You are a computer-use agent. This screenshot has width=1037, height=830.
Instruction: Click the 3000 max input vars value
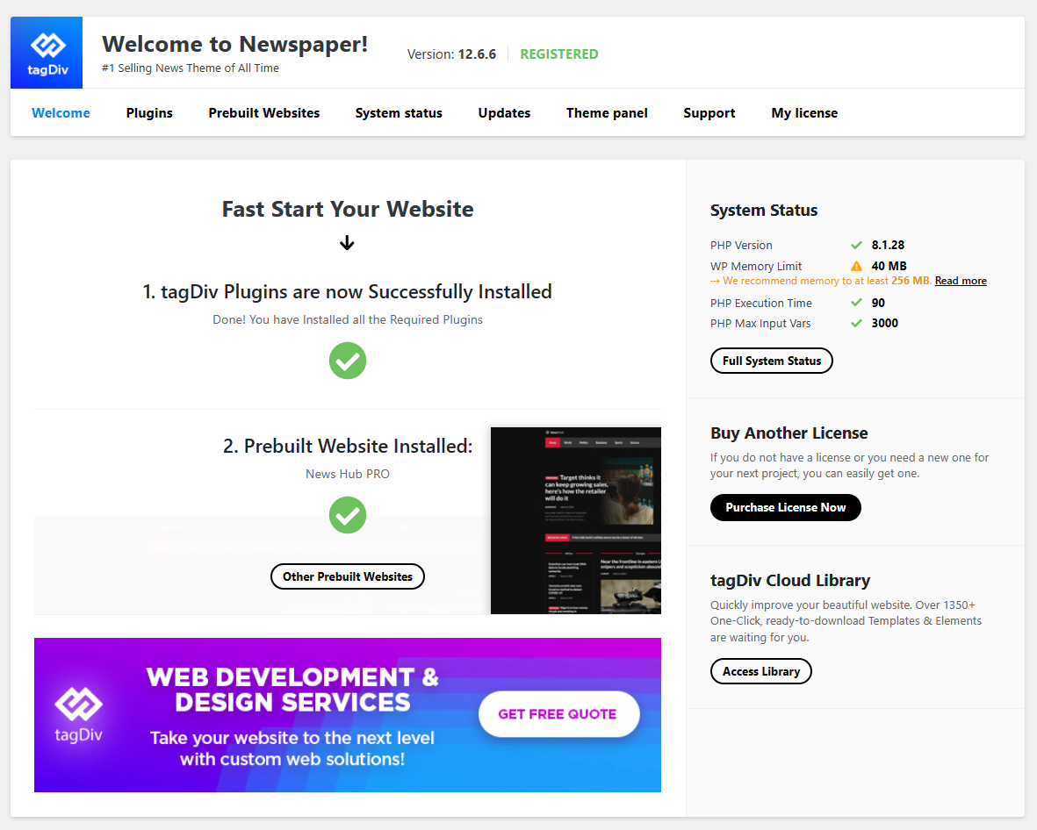coord(885,323)
